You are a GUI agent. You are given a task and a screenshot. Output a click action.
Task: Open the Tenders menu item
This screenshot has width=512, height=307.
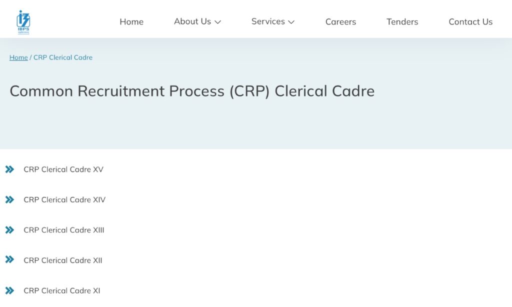[x=402, y=22]
